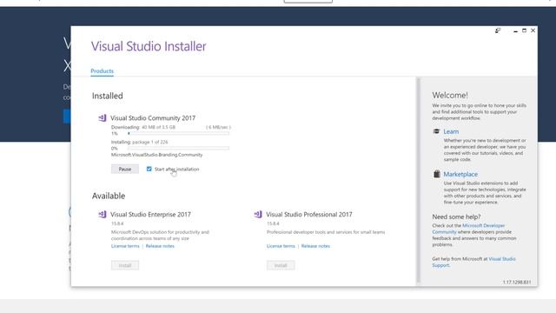Click the Learn graduation cap icon
The height and width of the screenshot is (313, 556).
(436, 131)
